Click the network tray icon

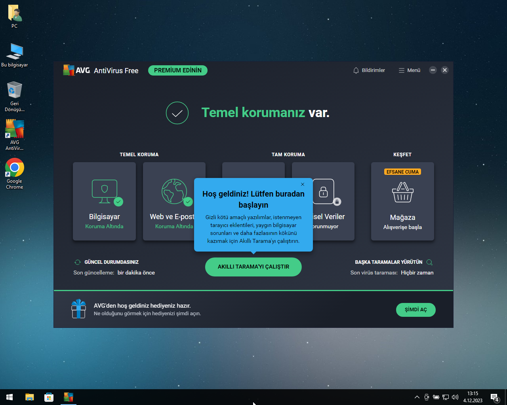point(446,397)
